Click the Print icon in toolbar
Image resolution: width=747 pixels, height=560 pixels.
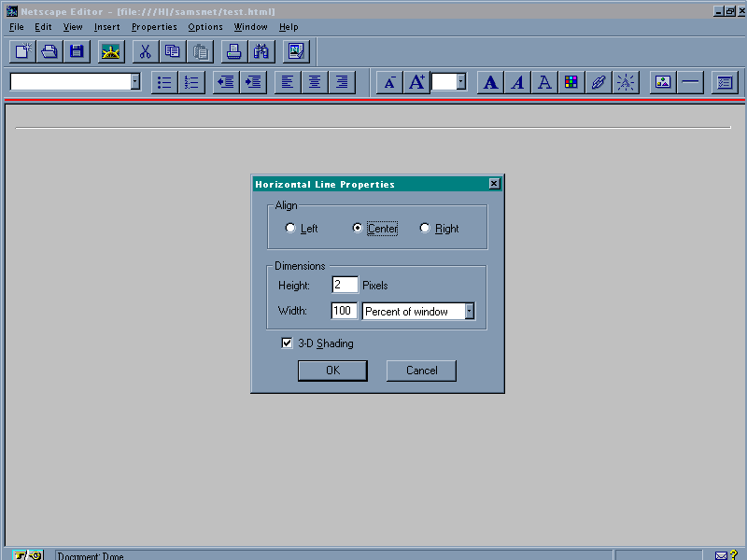point(233,51)
